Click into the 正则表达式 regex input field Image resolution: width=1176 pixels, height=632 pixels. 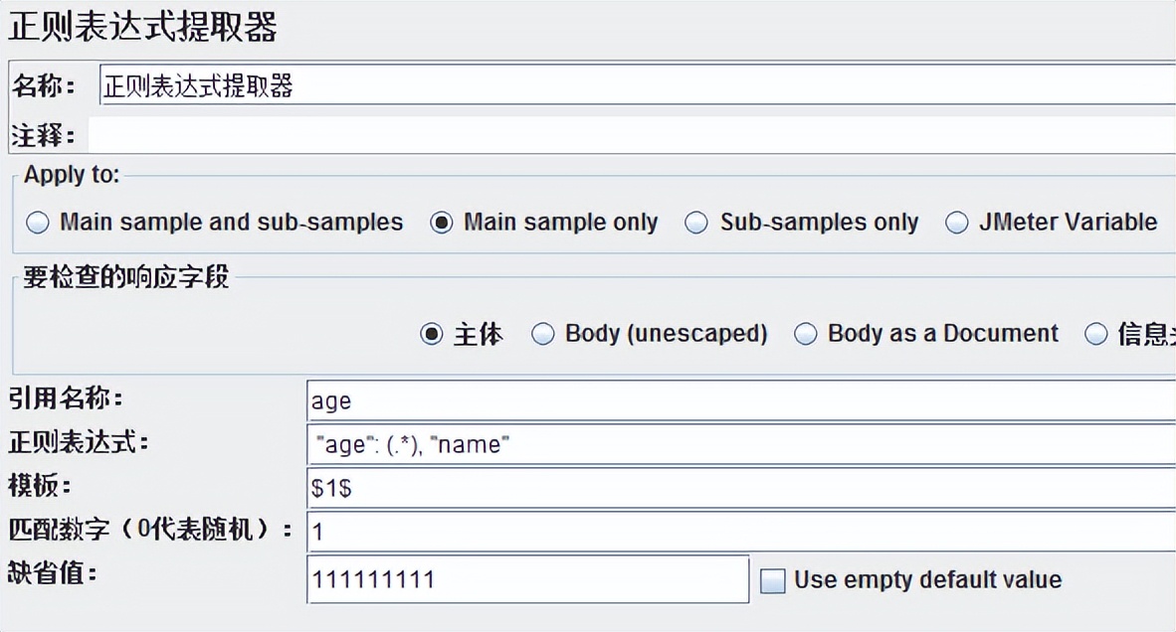click(x=741, y=444)
